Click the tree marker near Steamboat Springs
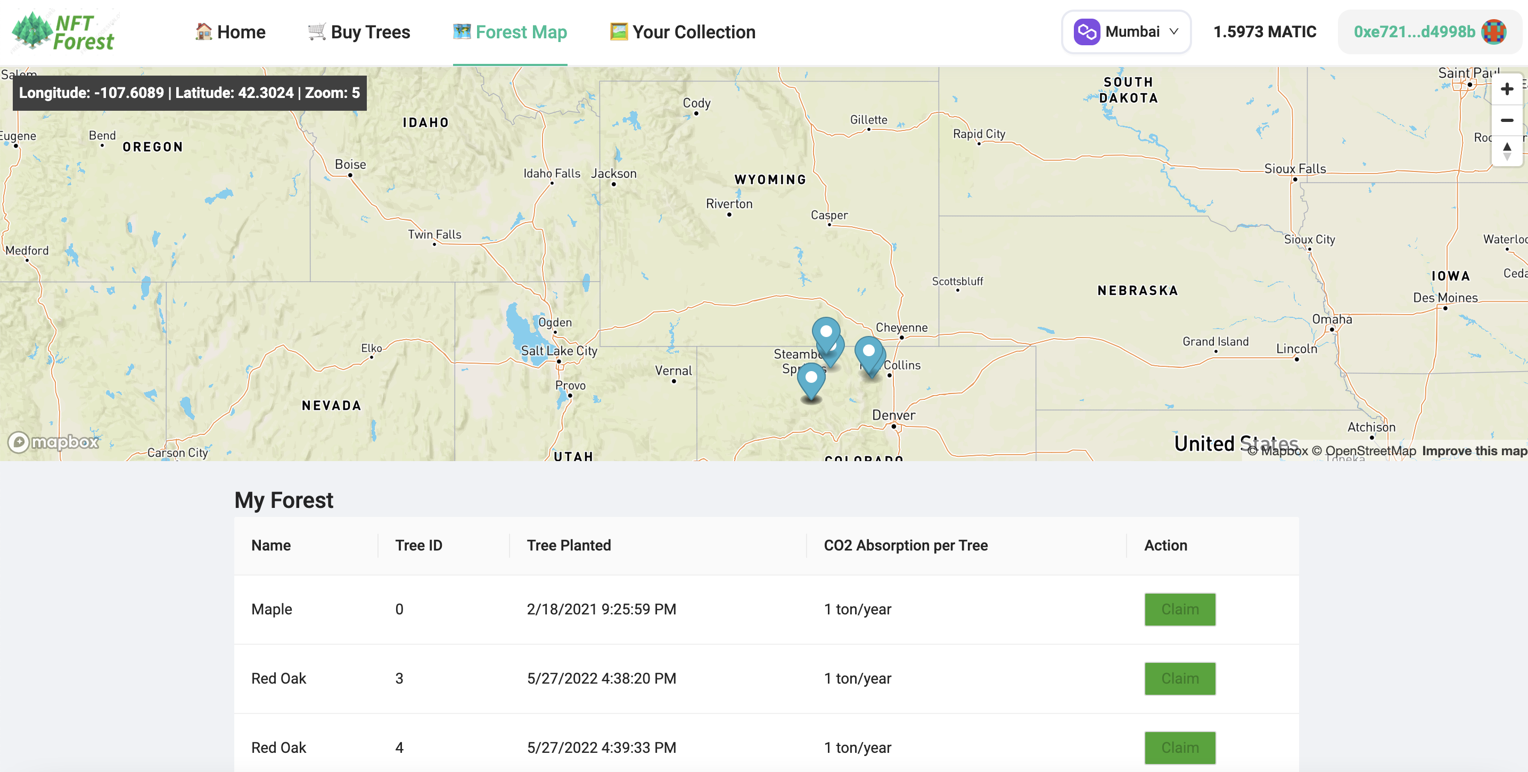1528x772 pixels. click(x=826, y=333)
